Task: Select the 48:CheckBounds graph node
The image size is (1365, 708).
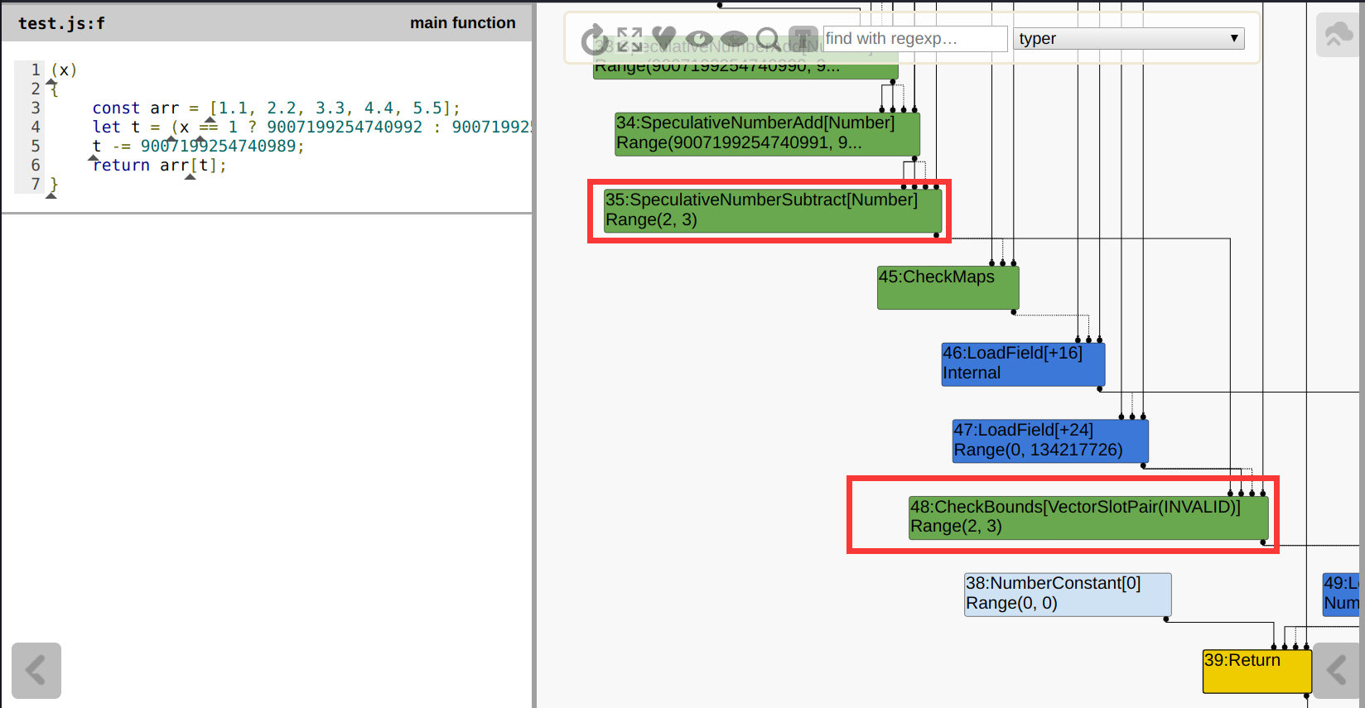Action: (x=1088, y=518)
